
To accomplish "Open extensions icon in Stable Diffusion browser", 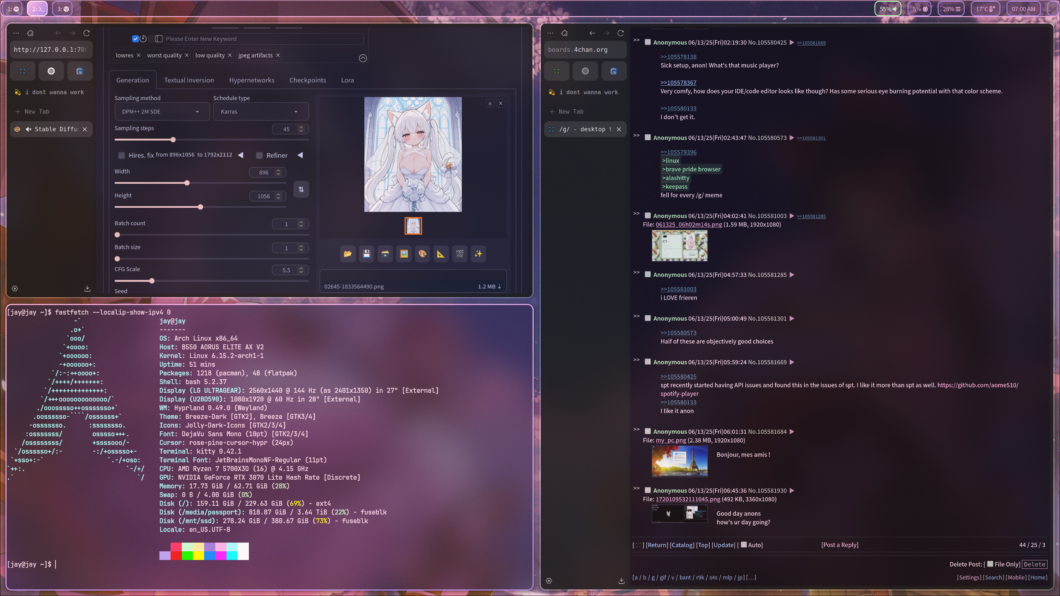I will 30,33.
